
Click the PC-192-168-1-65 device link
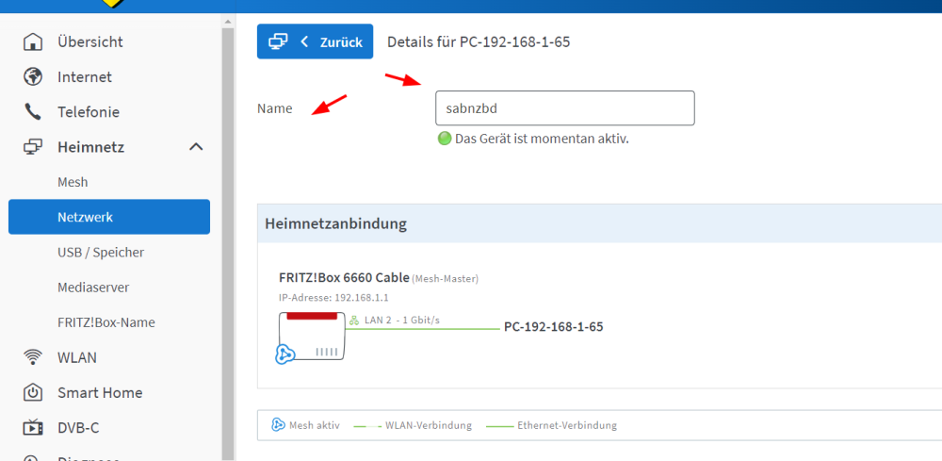553,327
